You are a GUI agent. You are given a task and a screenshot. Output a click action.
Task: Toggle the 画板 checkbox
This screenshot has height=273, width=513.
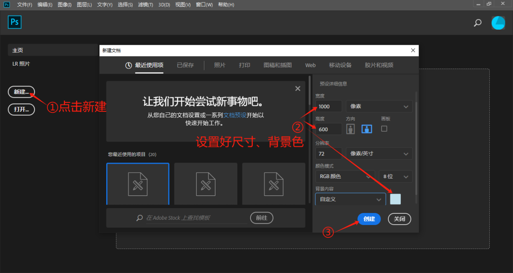(384, 129)
